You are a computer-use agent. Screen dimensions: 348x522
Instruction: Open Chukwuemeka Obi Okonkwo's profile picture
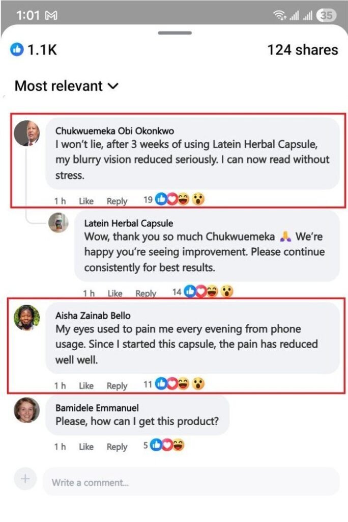pyautogui.click(x=27, y=133)
